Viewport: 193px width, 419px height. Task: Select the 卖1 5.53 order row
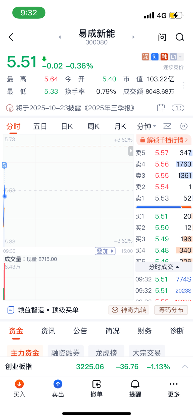[x=164, y=198]
